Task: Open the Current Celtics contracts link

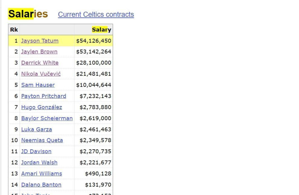Action: tap(96, 15)
